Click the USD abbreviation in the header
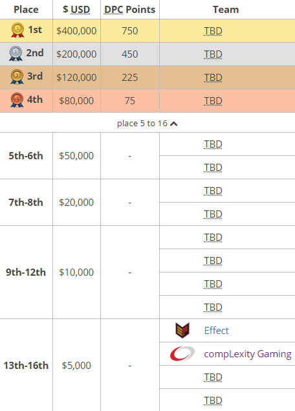This screenshot has height=411, width=295. pos(80,10)
